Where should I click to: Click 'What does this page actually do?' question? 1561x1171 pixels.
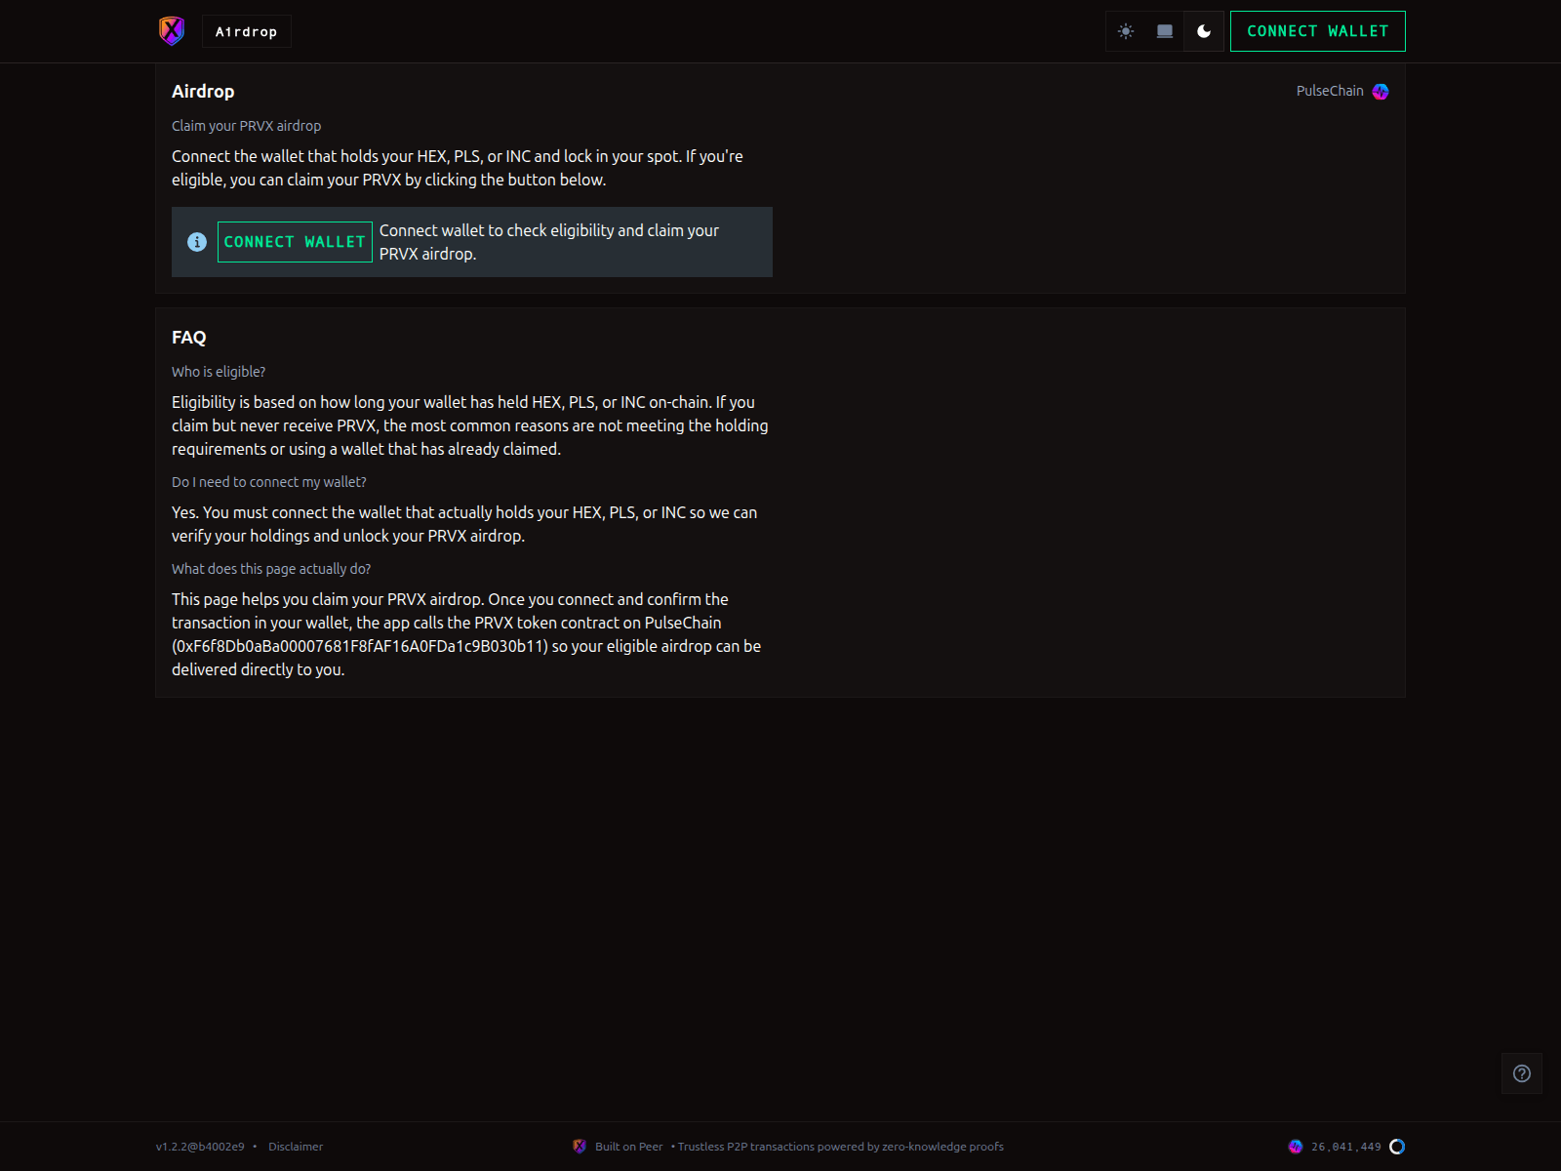pyautogui.click(x=271, y=569)
